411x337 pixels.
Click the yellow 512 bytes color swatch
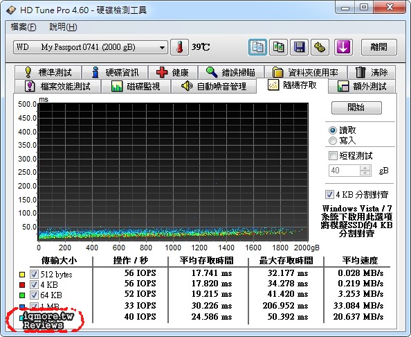(x=22, y=275)
